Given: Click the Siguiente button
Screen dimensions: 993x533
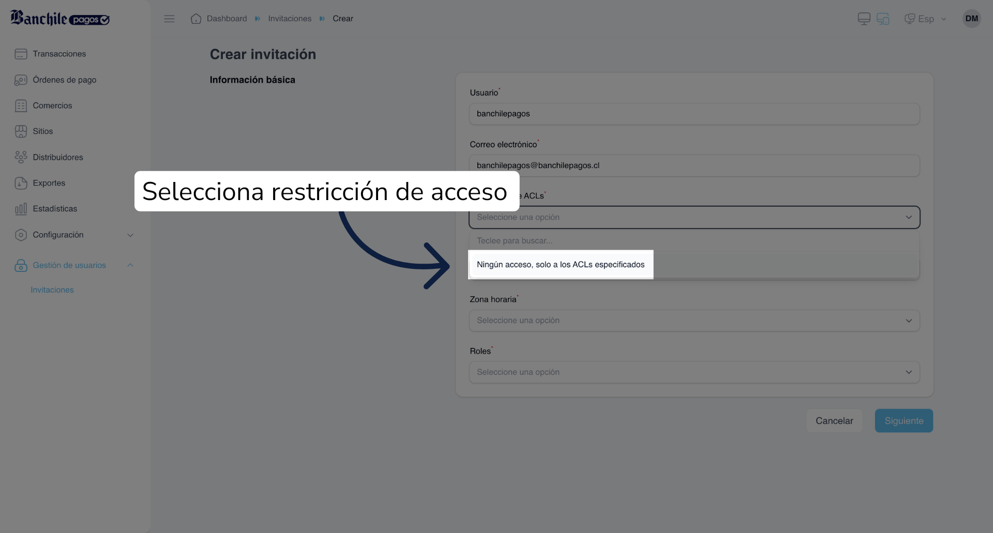Looking at the screenshot, I should [904, 421].
